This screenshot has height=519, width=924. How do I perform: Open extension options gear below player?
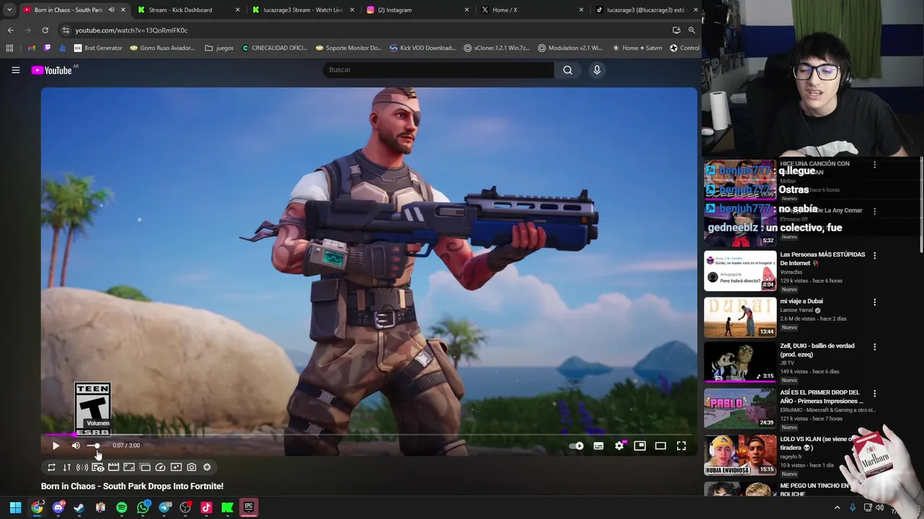tap(207, 467)
